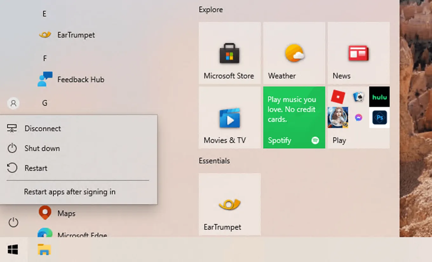Click the Explore tile group heading
Screen dimensions: 432x262
(x=211, y=10)
